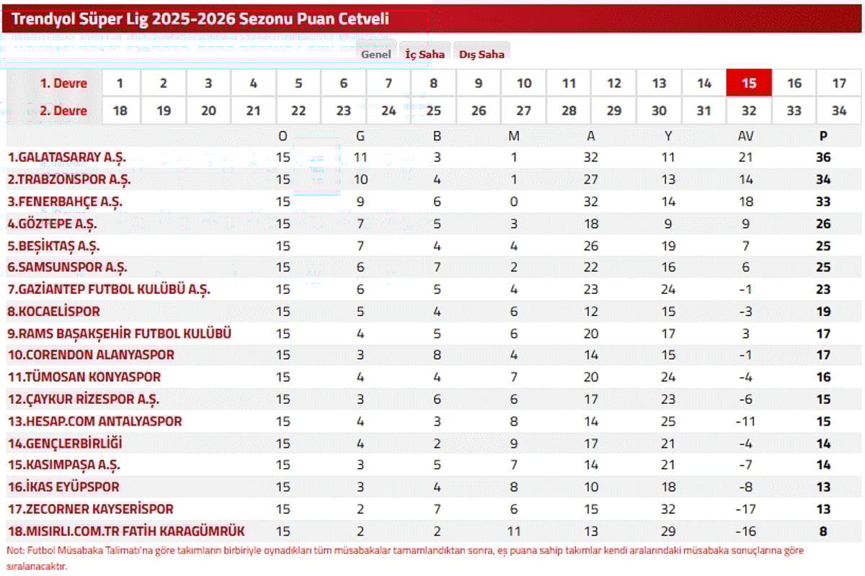The width and height of the screenshot is (865, 576).
Task: Open the GALATASARAY A.Ş. team link
Action: click(68, 158)
